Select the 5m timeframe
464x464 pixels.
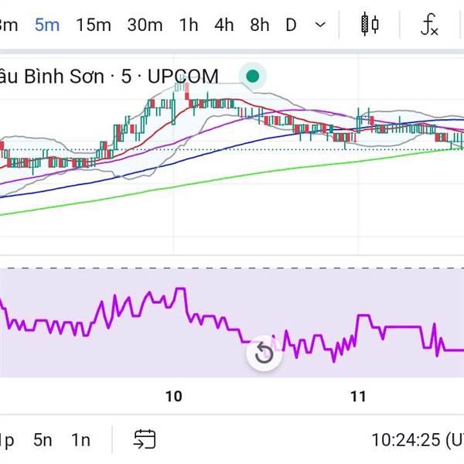[x=47, y=25]
